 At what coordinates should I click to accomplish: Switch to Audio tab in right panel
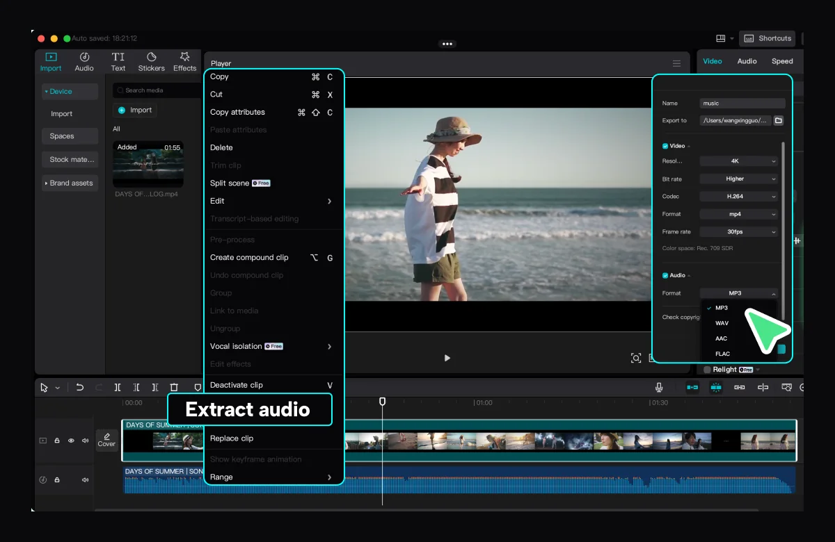pos(747,61)
